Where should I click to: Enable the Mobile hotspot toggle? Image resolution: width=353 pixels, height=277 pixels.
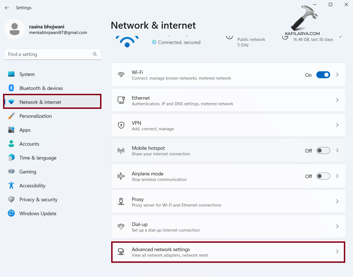click(x=323, y=151)
